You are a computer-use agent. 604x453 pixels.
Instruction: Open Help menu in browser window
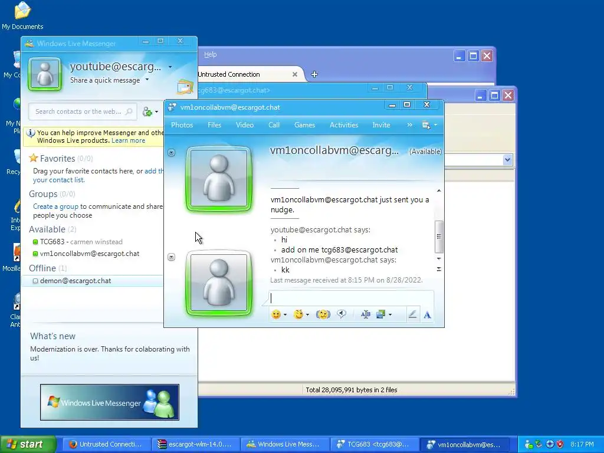click(x=211, y=54)
